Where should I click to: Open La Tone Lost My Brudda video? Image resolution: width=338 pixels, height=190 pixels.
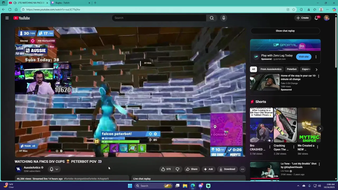coord(265,170)
